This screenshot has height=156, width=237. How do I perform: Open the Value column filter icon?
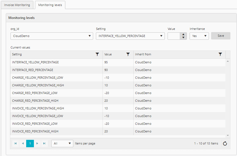pyautogui.click(x=128, y=55)
